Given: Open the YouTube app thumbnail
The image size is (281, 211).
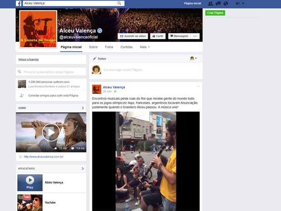Looking at the screenshot, I should 30,203.
